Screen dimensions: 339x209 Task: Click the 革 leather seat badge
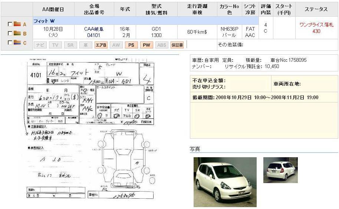point(86,45)
